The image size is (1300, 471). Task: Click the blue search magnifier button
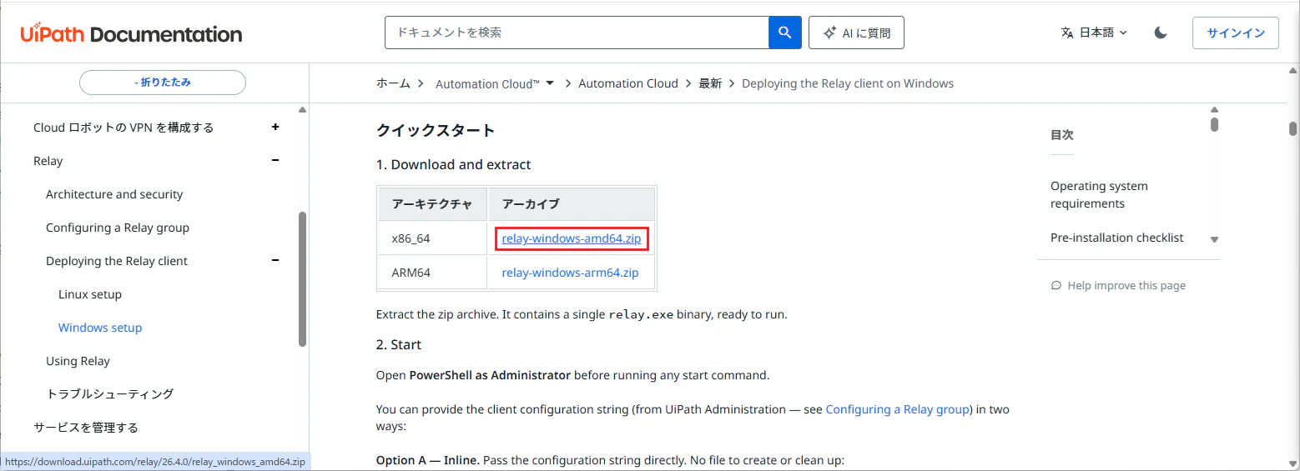pos(784,33)
